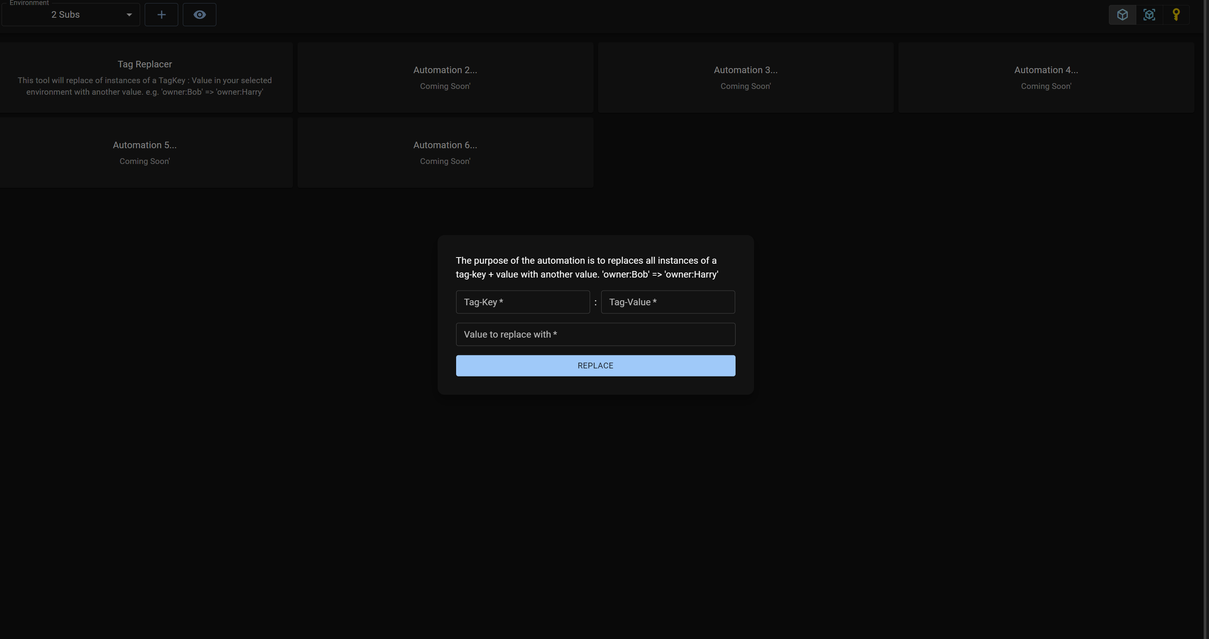Click the plain cube icon button
Screen dimensions: 1209x639
pos(1122,15)
